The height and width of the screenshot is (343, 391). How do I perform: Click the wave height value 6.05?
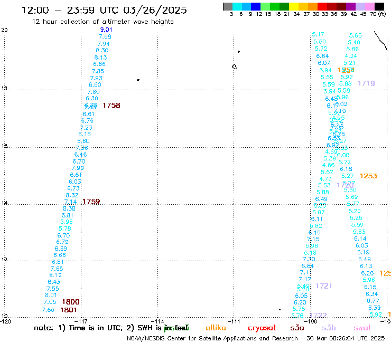pos(302,296)
